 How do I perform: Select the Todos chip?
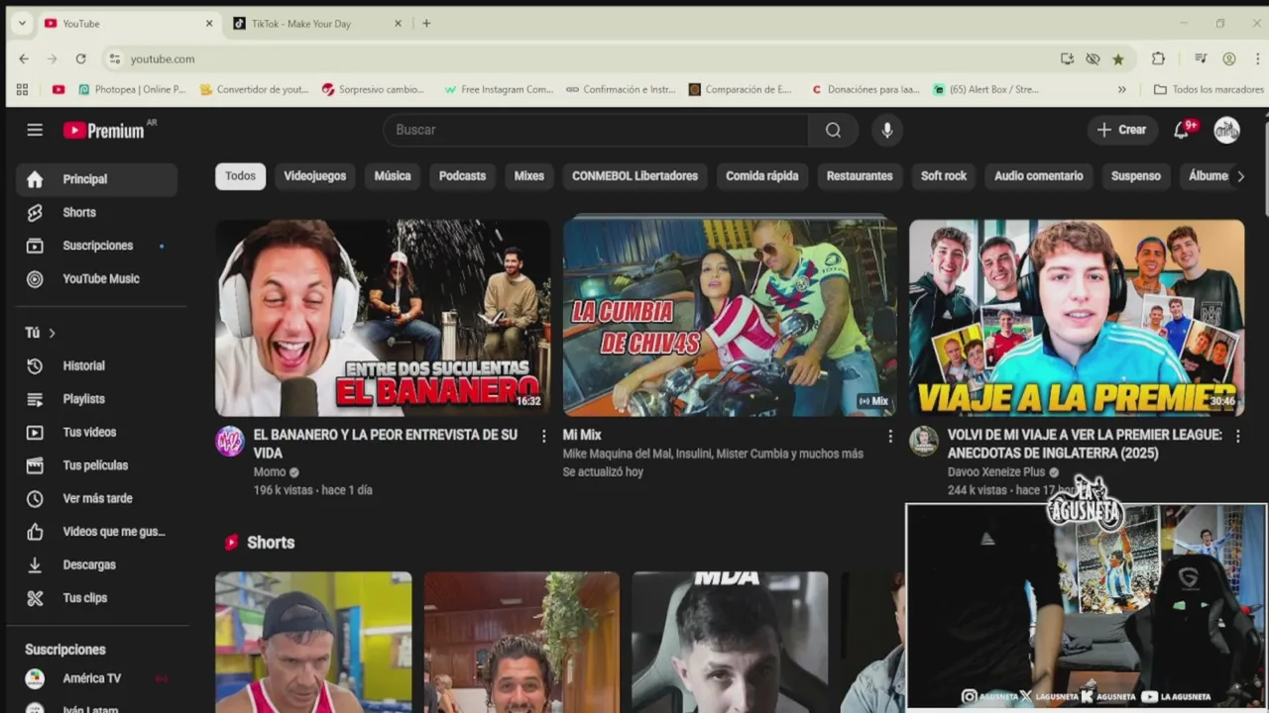(240, 176)
